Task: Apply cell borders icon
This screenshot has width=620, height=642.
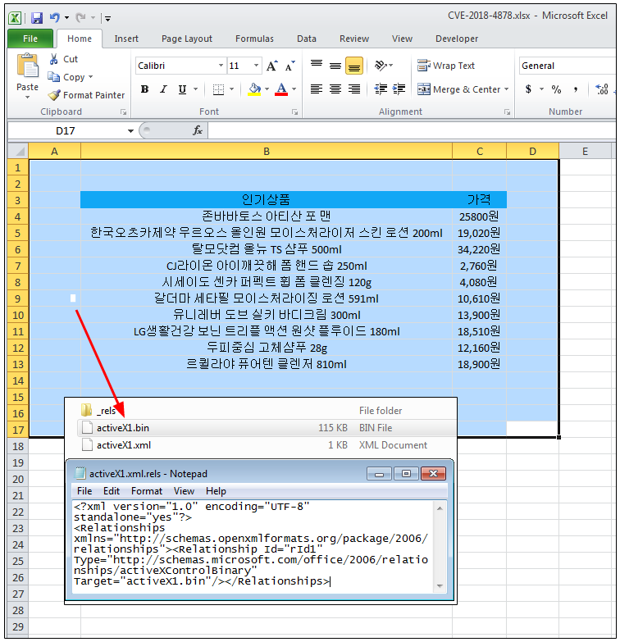Action: (219, 89)
